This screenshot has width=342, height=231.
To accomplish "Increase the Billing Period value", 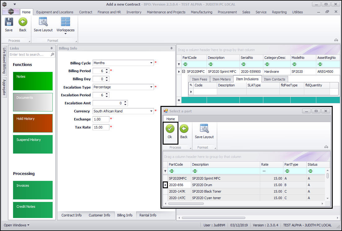I will (107, 70).
